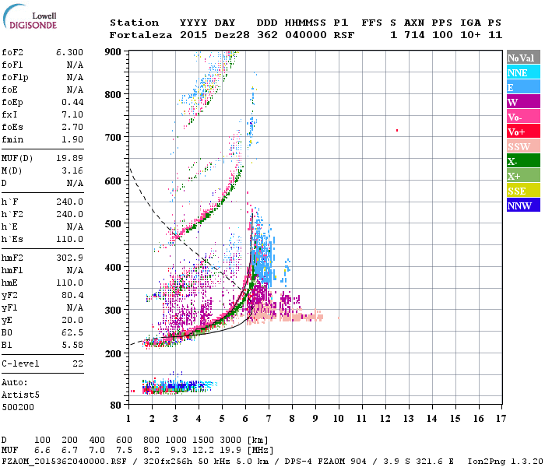The height and width of the screenshot is (467, 545).
Task: Click the FZAOM_2015362040000.RSF file name
Action: click(x=65, y=462)
